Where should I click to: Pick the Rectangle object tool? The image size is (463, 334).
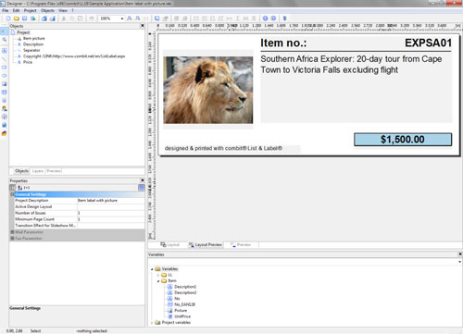pyautogui.click(x=5, y=68)
